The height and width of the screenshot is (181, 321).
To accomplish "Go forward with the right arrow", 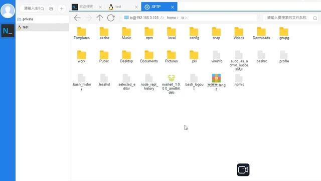I will coord(88,18).
